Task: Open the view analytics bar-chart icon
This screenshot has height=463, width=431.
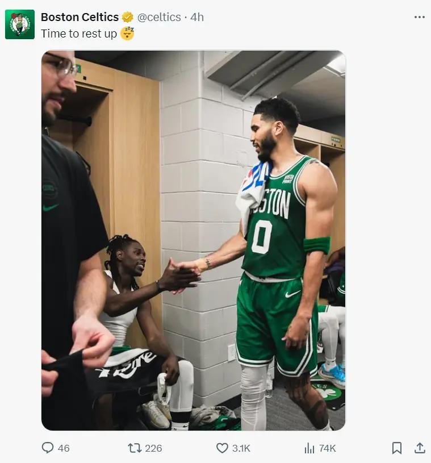Action: point(309,448)
